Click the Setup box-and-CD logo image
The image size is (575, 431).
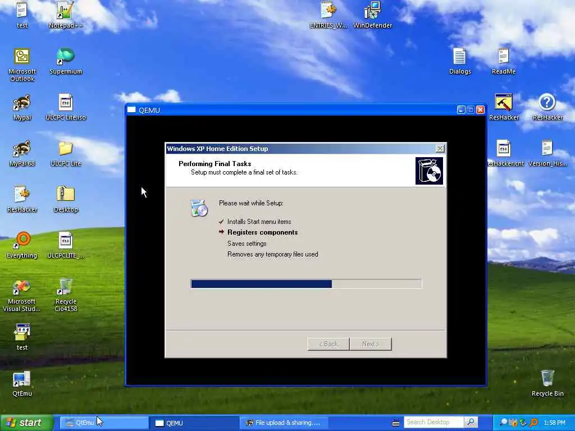[429, 171]
